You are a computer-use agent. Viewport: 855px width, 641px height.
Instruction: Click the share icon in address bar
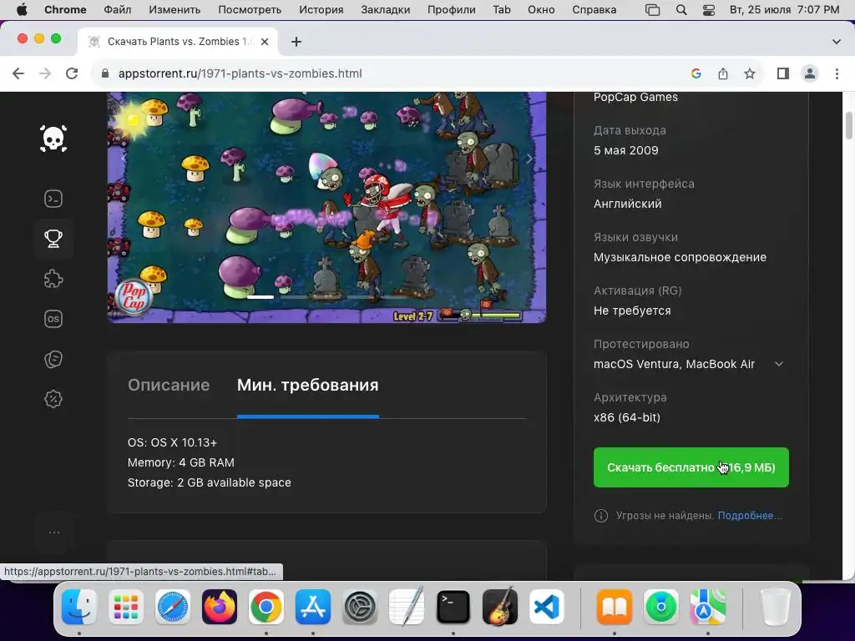click(723, 73)
